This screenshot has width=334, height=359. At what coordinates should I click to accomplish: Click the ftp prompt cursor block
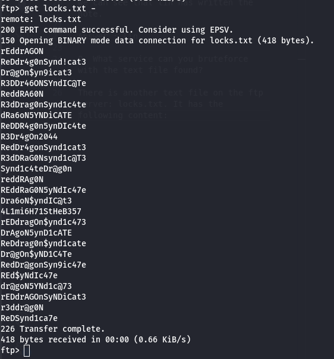click(27, 351)
